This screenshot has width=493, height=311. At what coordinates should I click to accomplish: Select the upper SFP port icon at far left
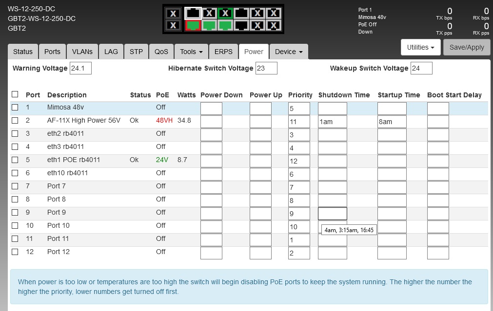pyautogui.click(x=174, y=13)
